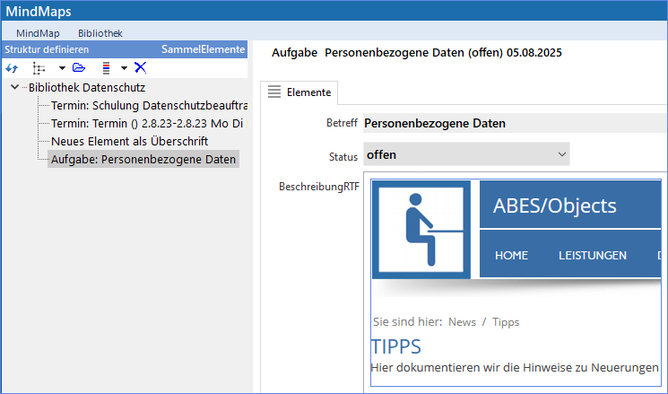Click the LEISTUNGEN navigation link
The image size is (668, 394).
pyautogui.click(x=592, y=255)
